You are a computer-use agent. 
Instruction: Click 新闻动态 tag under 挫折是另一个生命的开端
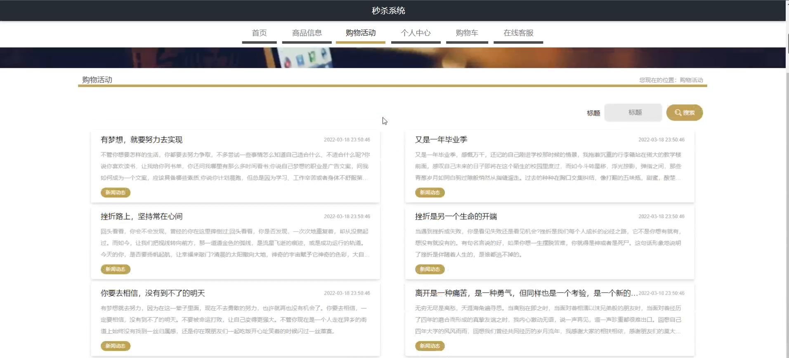click(430, 269)
